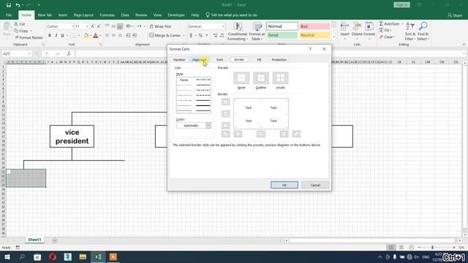468x263 pixels.
Task: Apply diagonal up border button
Action: click(x=226, y=134)
